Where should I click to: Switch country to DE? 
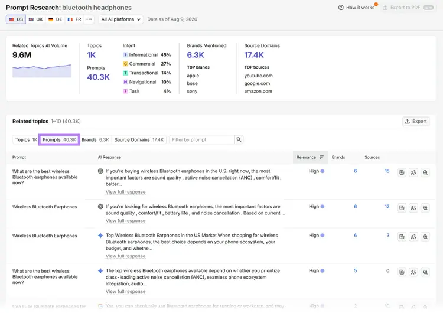pyautogui.click(x=56, y=19)
